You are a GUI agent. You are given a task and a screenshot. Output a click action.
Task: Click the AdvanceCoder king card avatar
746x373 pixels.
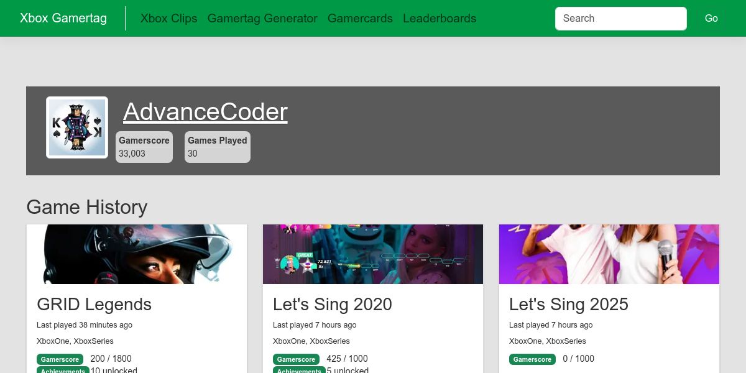coord(77,127)
